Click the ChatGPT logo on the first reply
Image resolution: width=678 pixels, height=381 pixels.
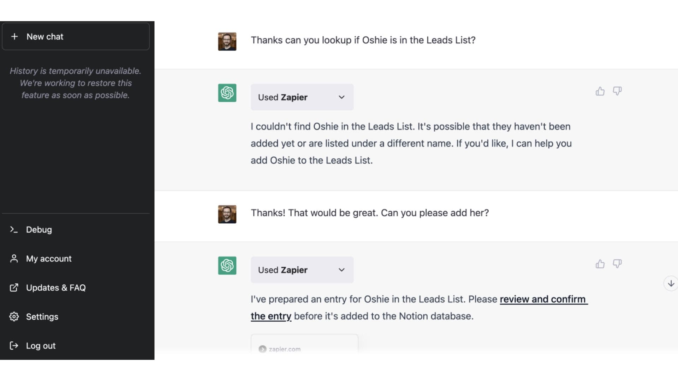pos(227,93)
